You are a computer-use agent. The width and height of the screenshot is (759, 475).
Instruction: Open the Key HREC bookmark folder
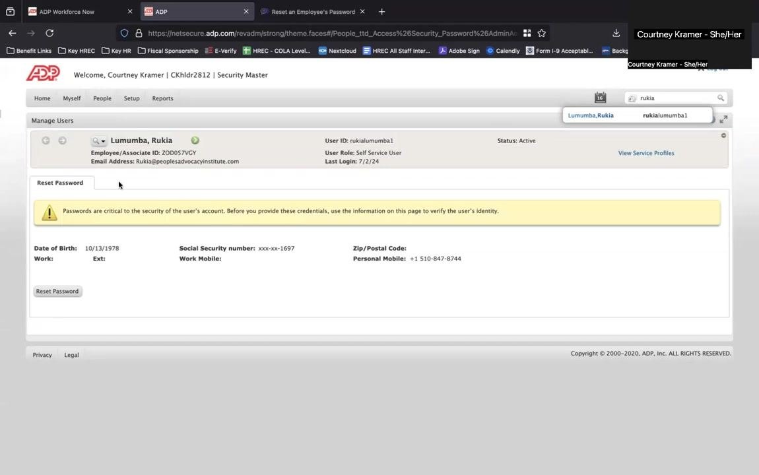click(x=77, y=51)
